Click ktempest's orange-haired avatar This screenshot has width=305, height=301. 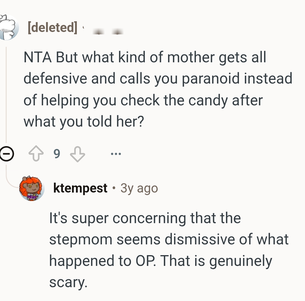coord(32,188)
